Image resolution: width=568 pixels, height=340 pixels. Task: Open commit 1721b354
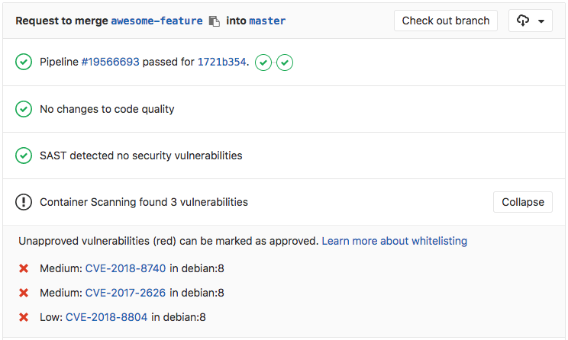221,62
